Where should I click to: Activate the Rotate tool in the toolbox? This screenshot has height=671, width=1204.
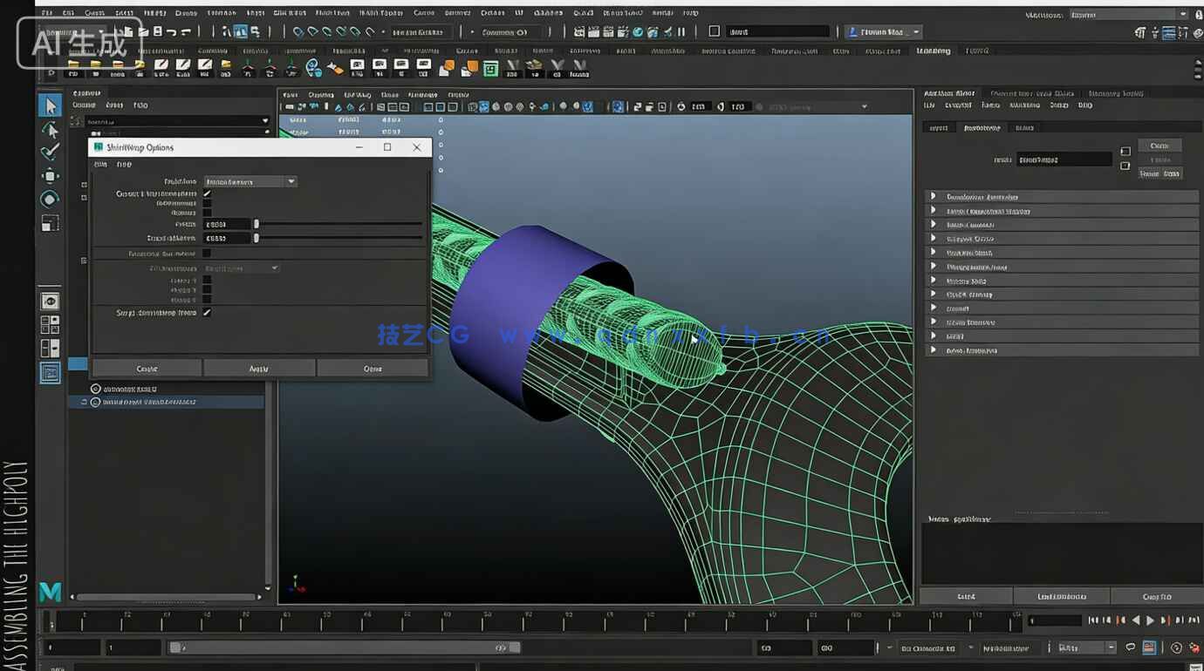(51, 200)
